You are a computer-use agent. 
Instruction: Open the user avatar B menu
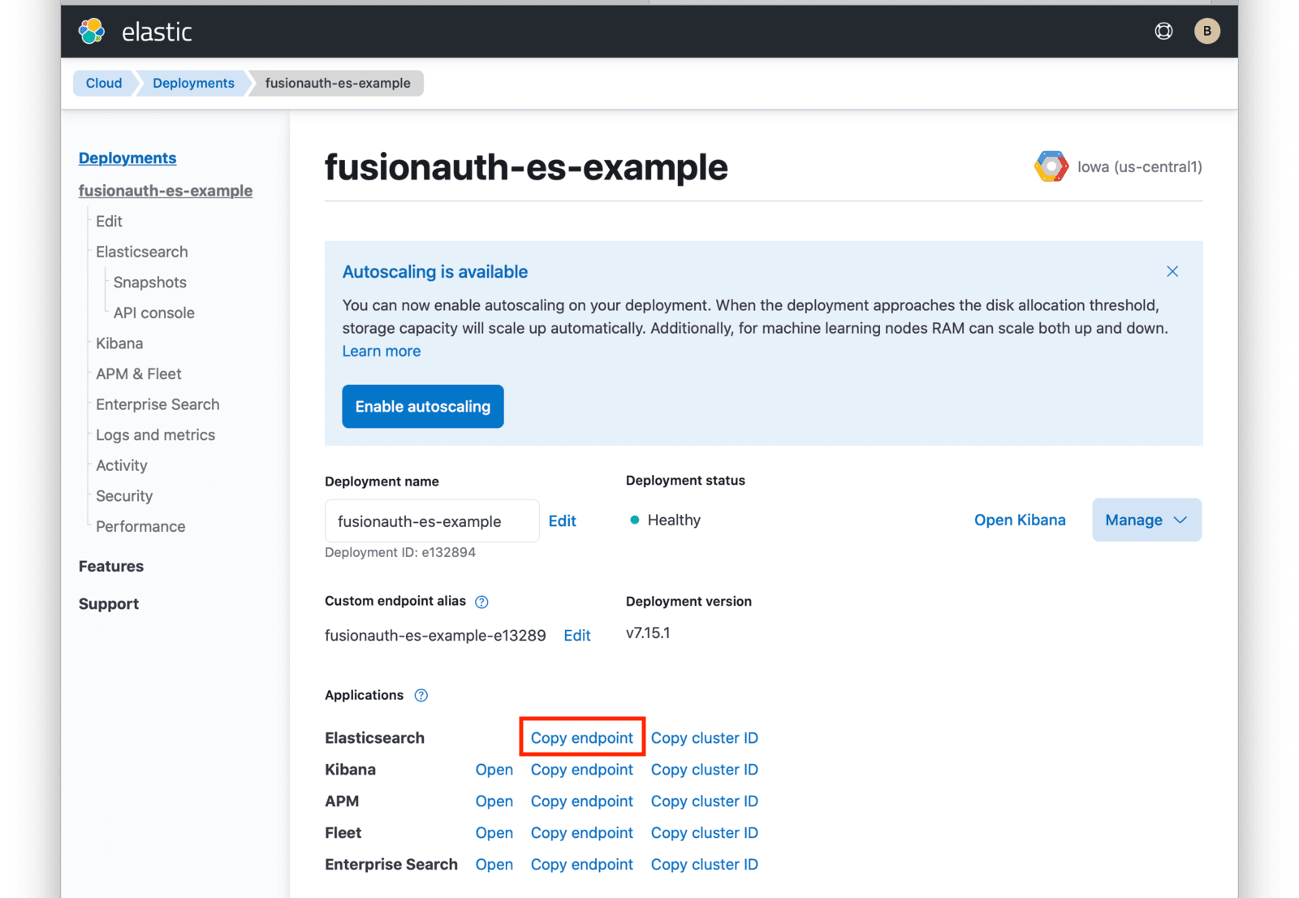click(1206, 31)
